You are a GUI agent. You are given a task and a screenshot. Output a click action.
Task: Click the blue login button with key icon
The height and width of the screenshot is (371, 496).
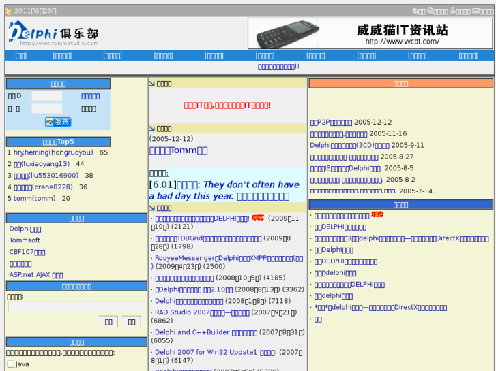click(58, 122)
